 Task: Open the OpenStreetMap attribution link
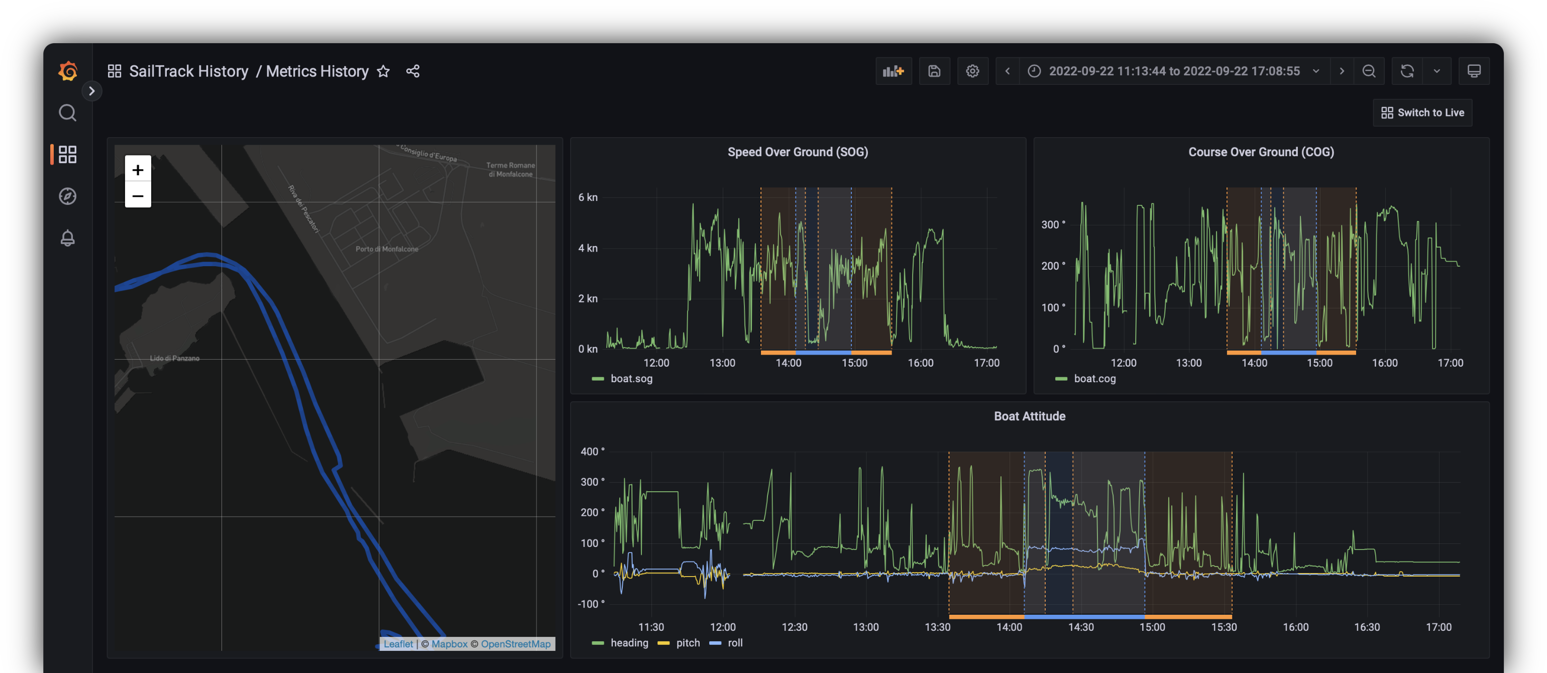(515, 644)
